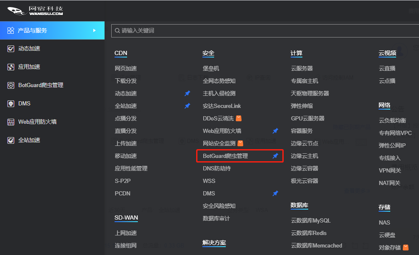Select 应用加速 in the left sidebar
The height and width of the screenshot is (255, 419).
tap(29, 67)
